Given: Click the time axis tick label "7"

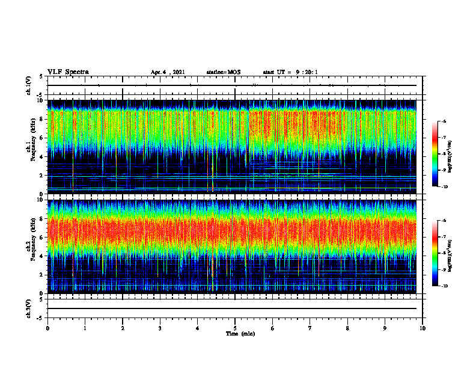Looking at the screenshot, I should 310,328.
